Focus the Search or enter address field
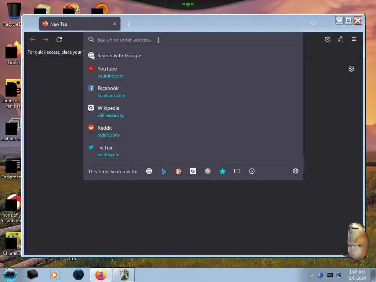This screenshot has width=376, height=282. coord(194,40)
